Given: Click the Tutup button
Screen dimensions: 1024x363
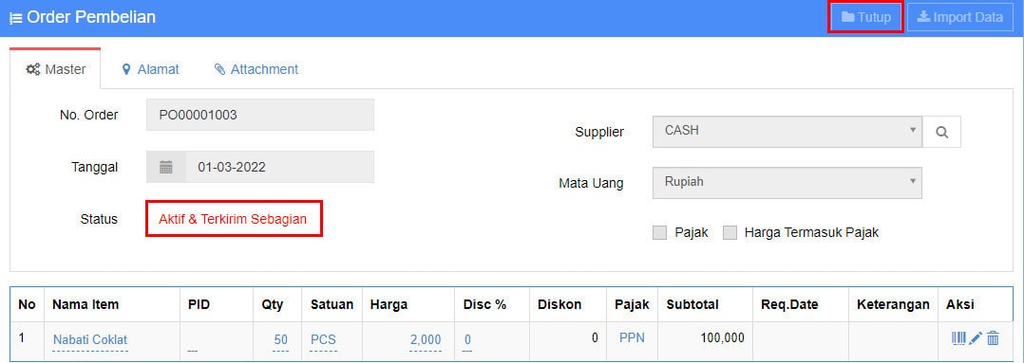Looking at the screenshot, I should (x=865, y=18).
